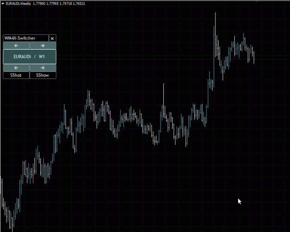Click the 1.77900 open price value
The width and height of the screenshot is (290, 232).
[x=39, y=4]
